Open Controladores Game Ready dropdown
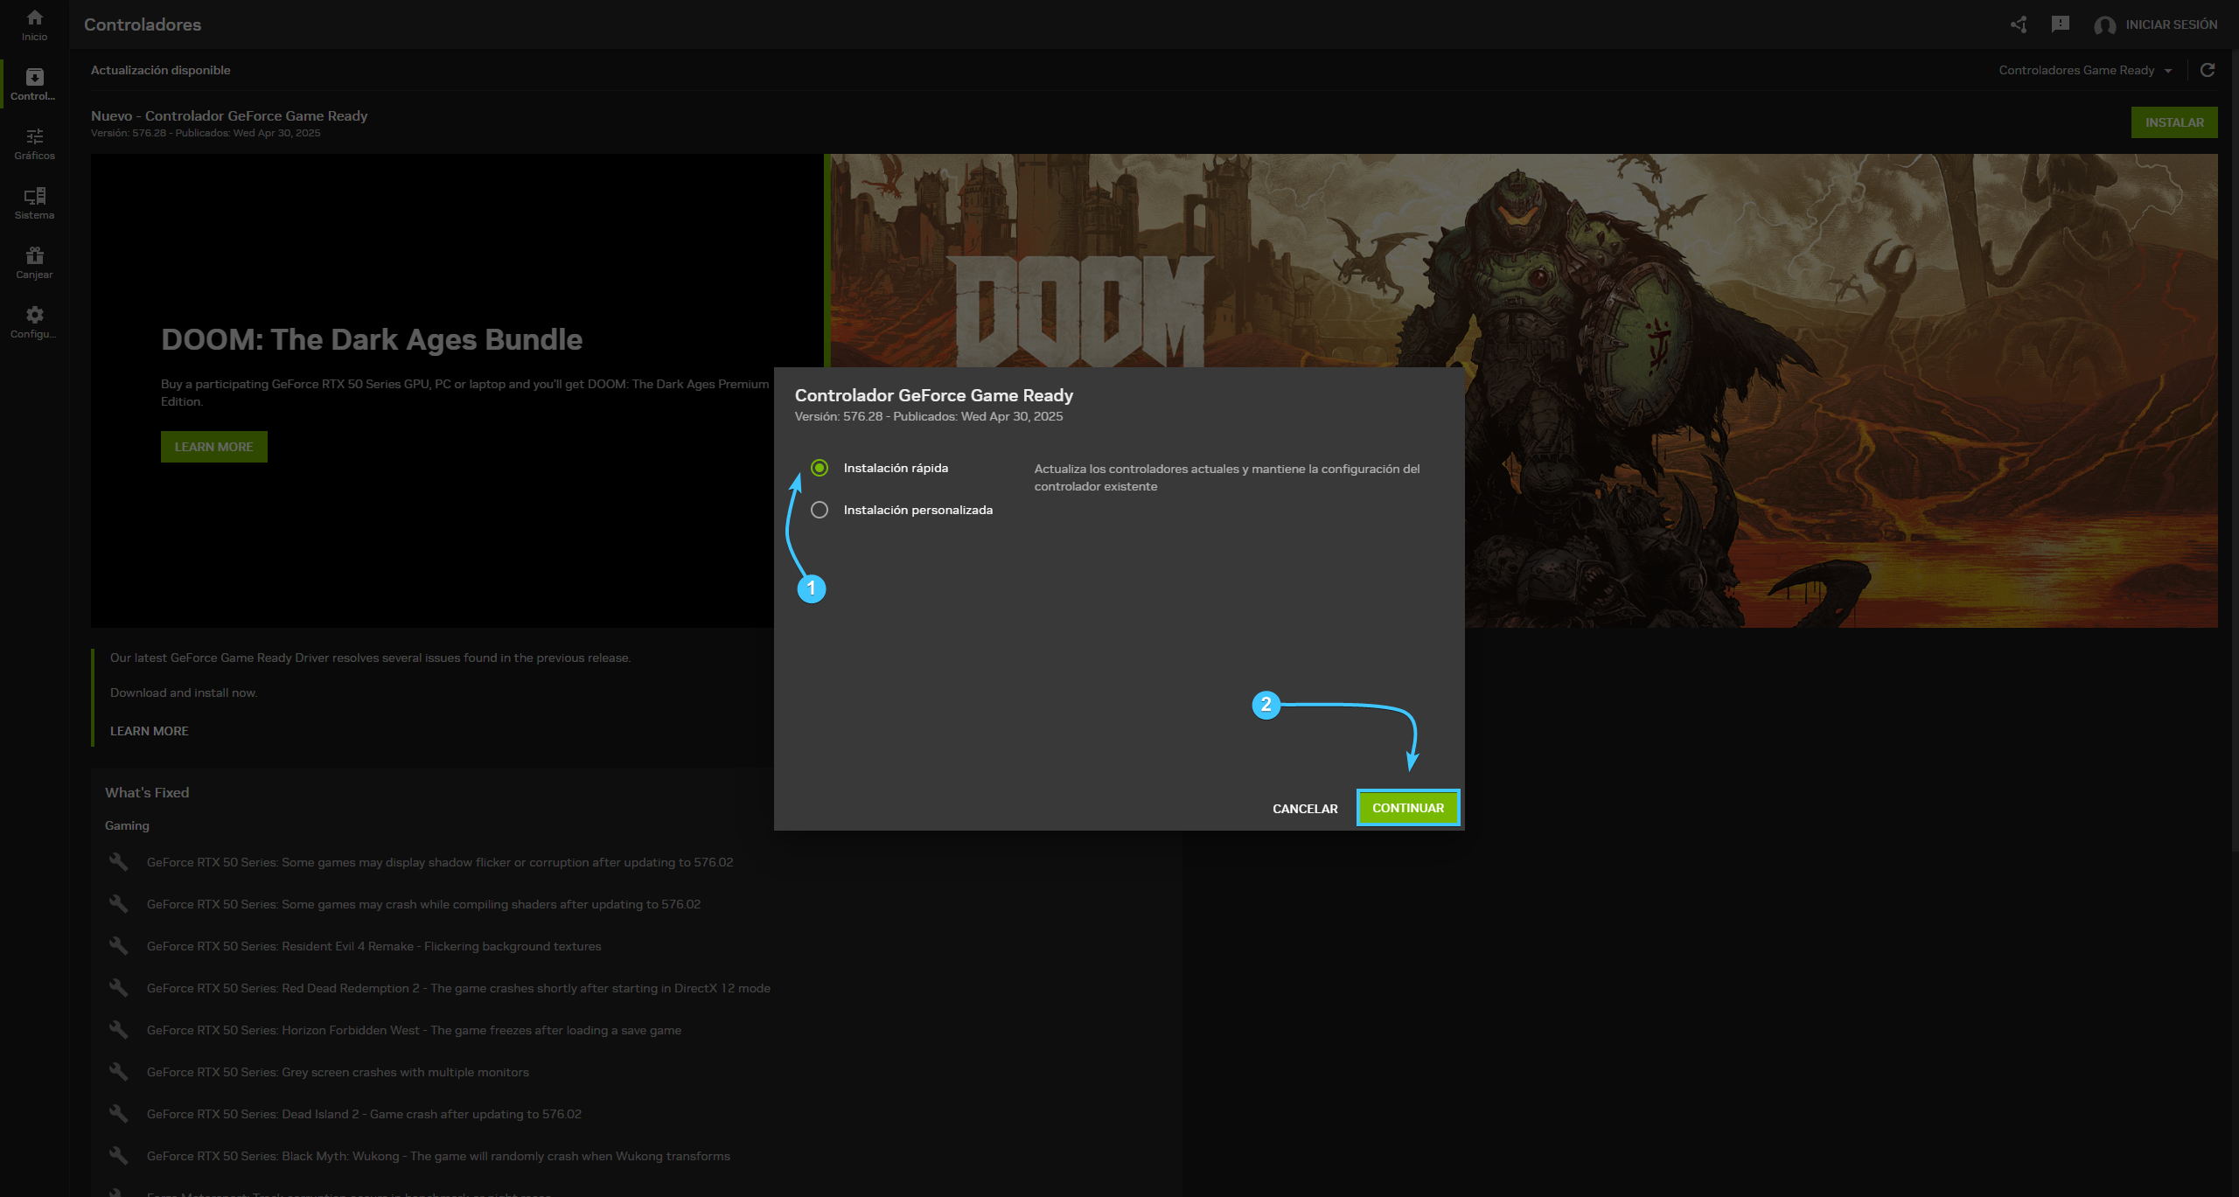Screen dimensions: 2239x1197 2085,70
